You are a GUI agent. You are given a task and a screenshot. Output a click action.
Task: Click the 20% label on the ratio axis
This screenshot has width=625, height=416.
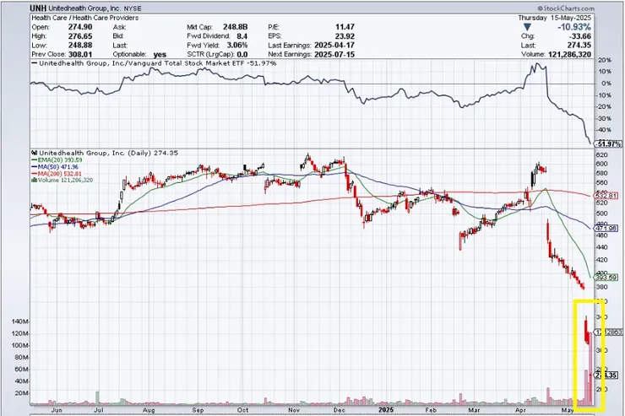[605, 60]
